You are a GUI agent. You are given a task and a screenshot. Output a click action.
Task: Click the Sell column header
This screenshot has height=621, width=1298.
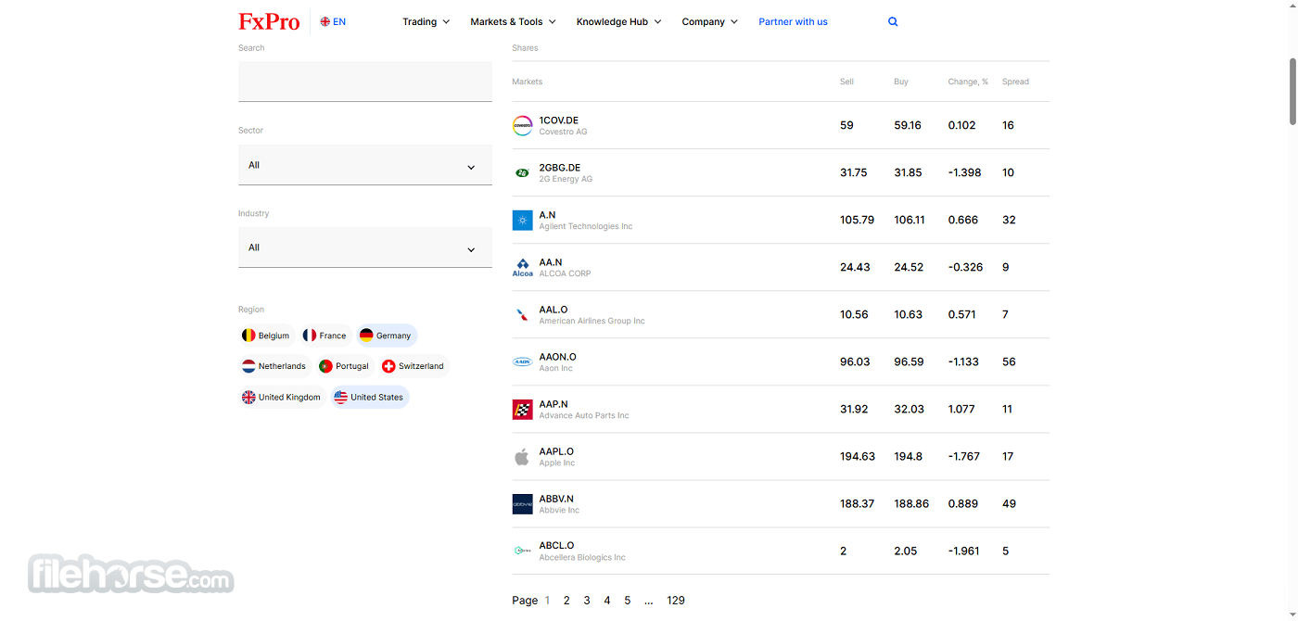pos(846,82)
